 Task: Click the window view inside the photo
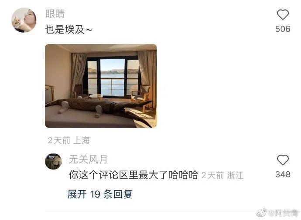[x=113, y=77]
